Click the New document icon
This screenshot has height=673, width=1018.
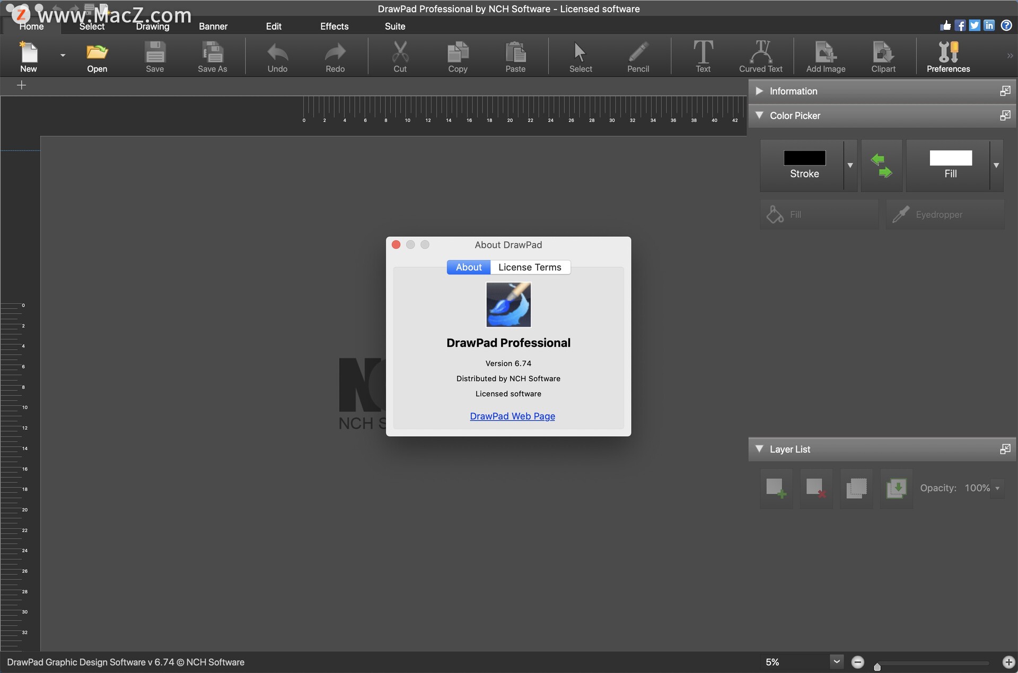click(29, 52)
